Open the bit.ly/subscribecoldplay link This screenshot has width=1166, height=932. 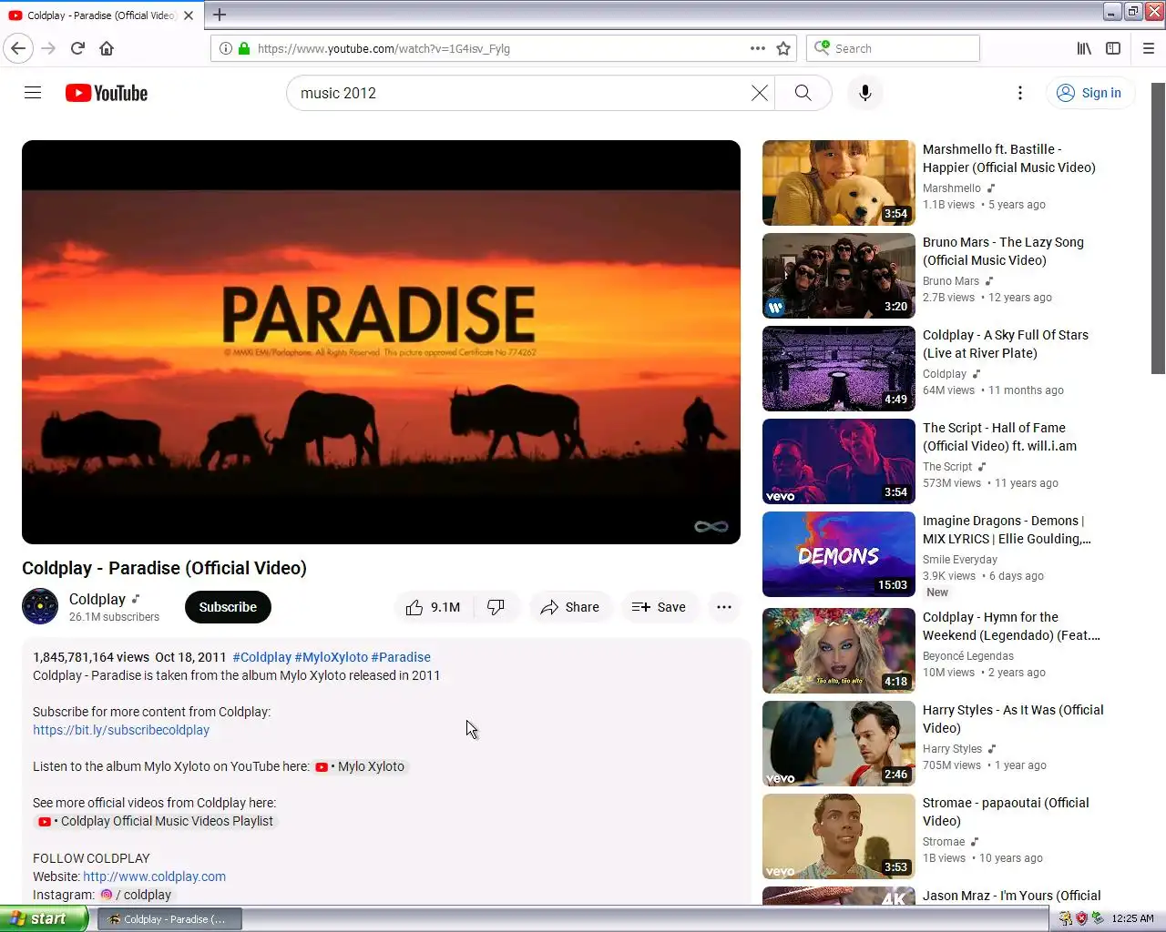click(121, 730)
